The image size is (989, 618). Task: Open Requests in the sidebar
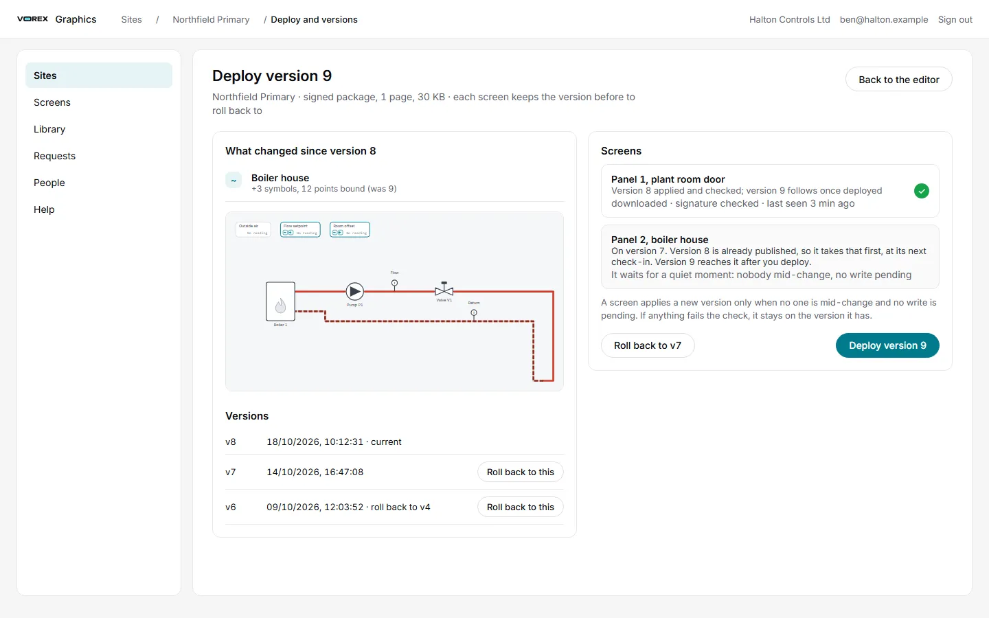click(99, 156)
